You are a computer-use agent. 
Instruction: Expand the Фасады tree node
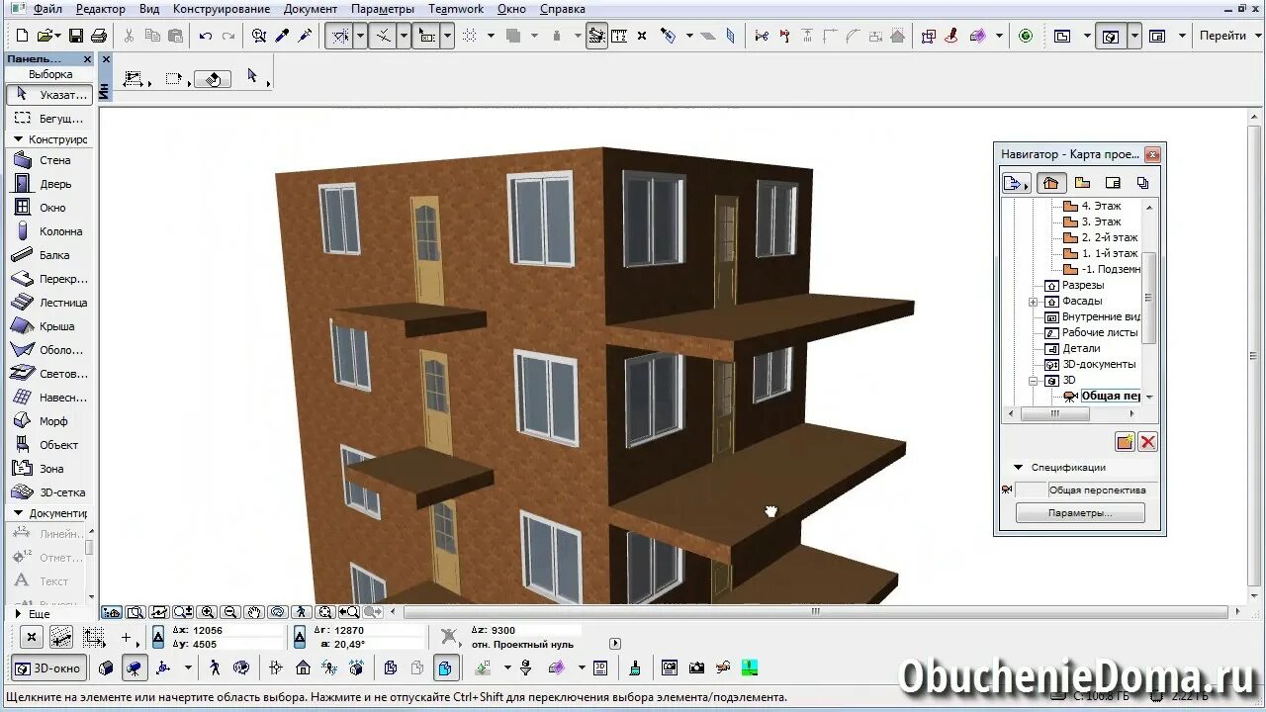click(x=1033, y=301)
